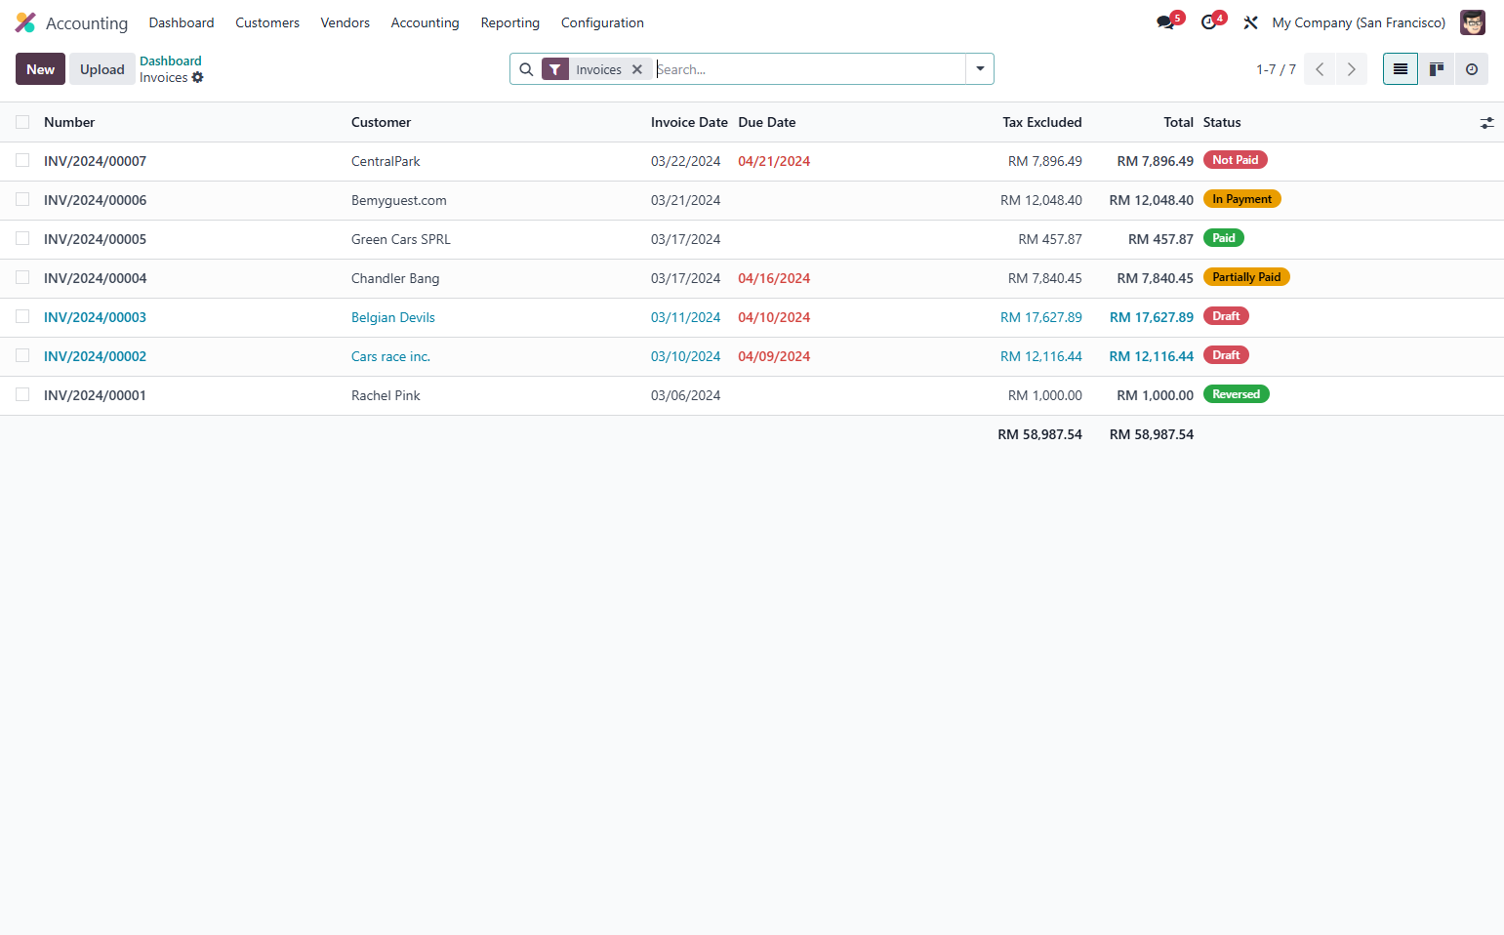Open the Accounting app home logo
This screenshot has width=1504, height=935.
tap(25, 22)
